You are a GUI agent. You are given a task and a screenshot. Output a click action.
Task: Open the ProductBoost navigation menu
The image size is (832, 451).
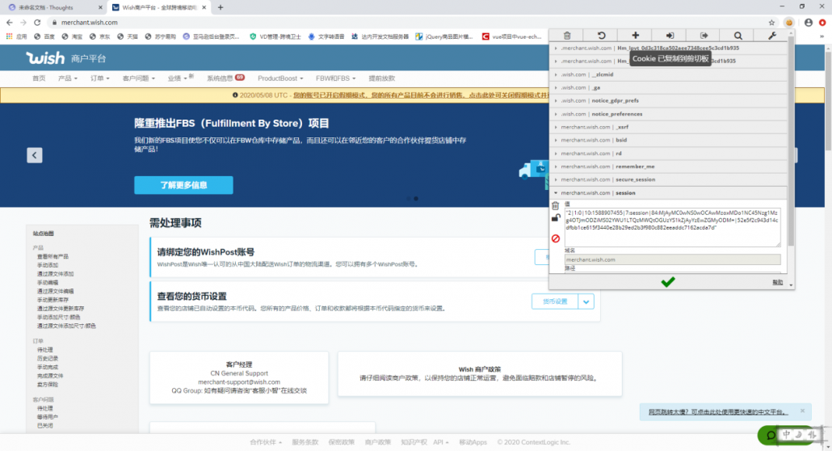[280, 78]
